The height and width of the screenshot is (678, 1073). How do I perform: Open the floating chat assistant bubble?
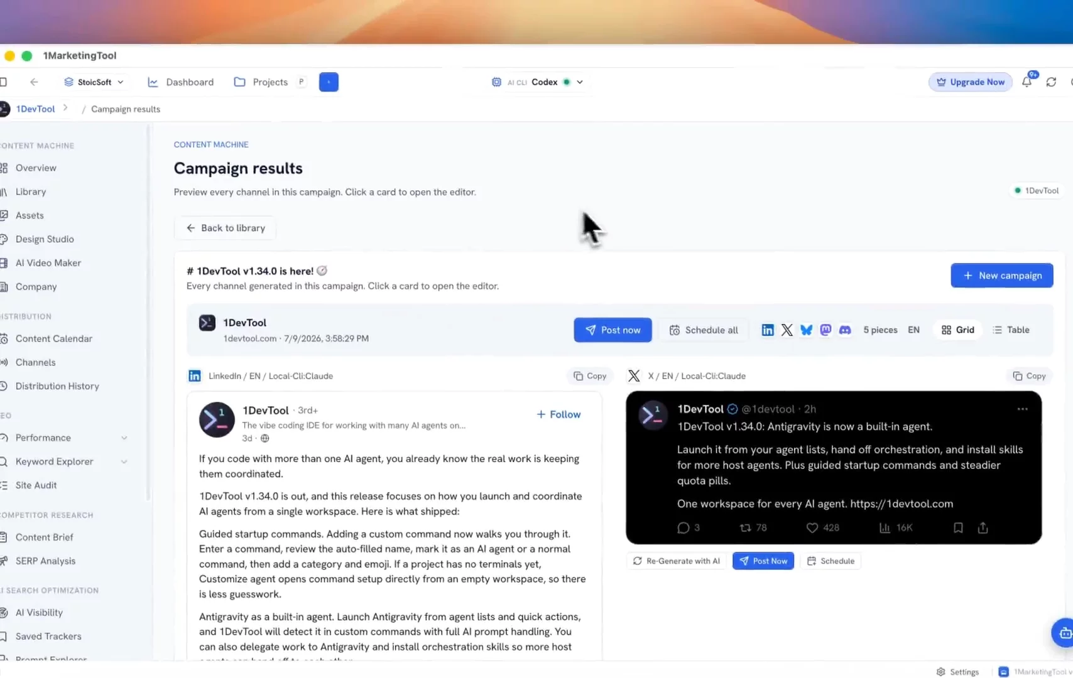(1063, 633)
